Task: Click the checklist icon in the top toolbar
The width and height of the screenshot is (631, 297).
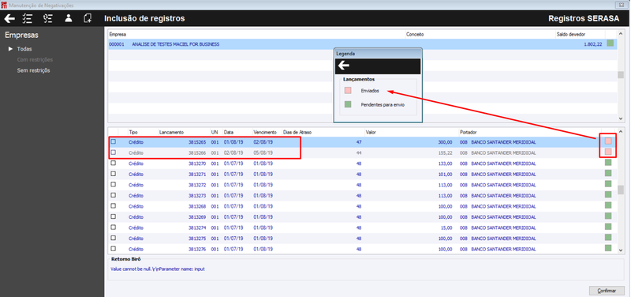Action: pos(28,18)
